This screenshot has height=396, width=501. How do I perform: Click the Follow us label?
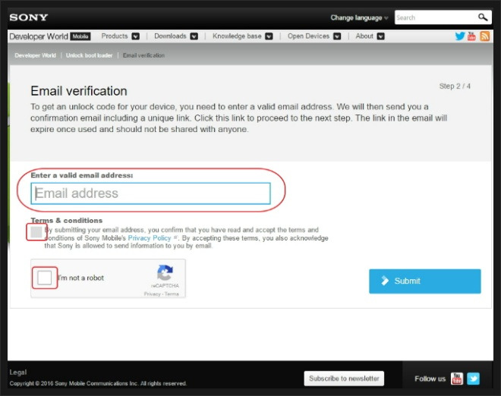click(430, 379)
